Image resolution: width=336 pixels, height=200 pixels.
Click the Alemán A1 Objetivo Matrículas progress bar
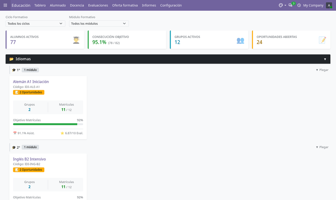click(x=48, y=124)
